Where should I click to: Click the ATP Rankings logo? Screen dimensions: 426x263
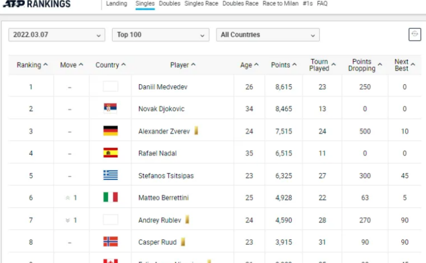point(36,4)
